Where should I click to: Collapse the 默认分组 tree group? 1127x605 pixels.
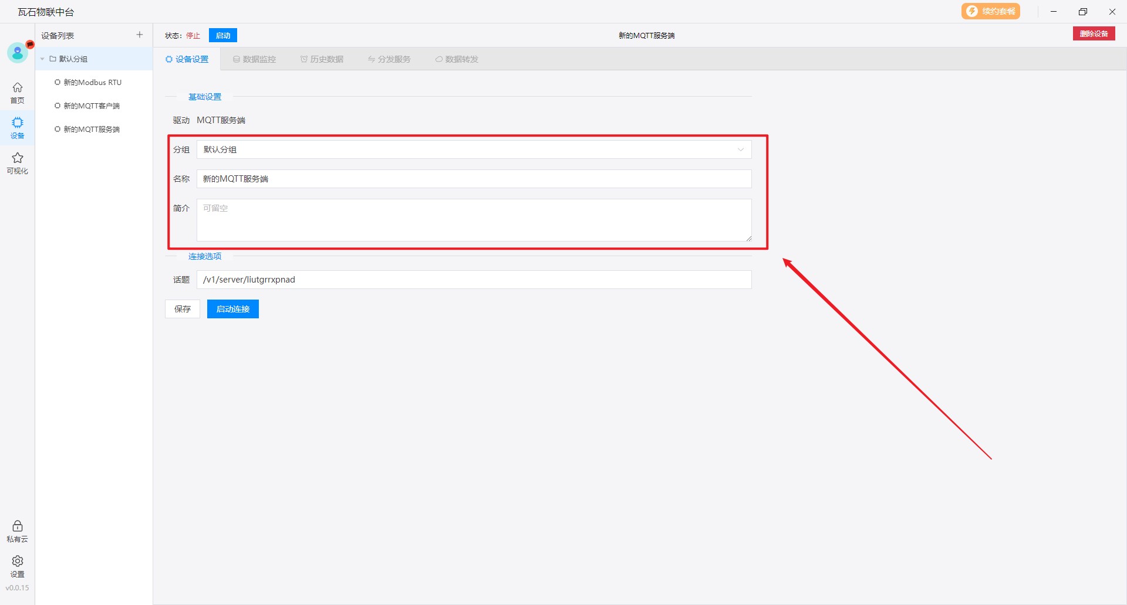point(43,59)
